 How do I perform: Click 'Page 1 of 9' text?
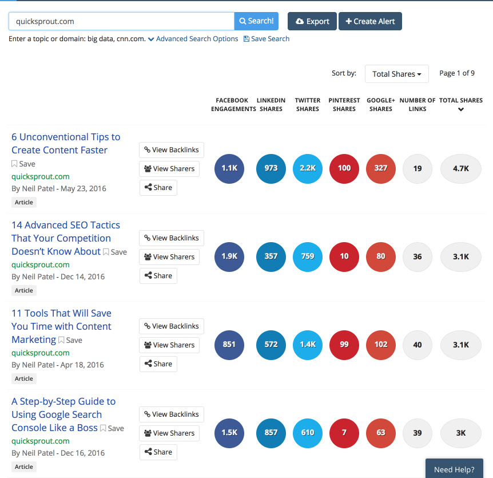457,73
